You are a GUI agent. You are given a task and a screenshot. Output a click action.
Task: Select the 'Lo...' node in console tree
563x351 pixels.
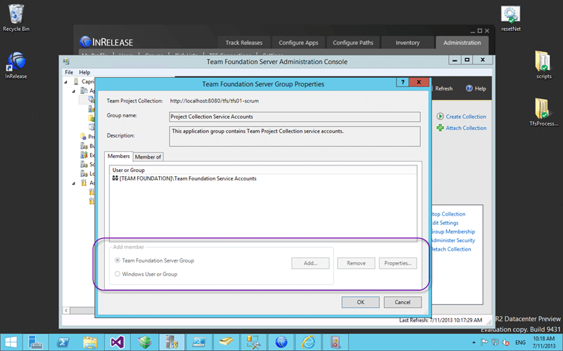click(x=87, y=173)
